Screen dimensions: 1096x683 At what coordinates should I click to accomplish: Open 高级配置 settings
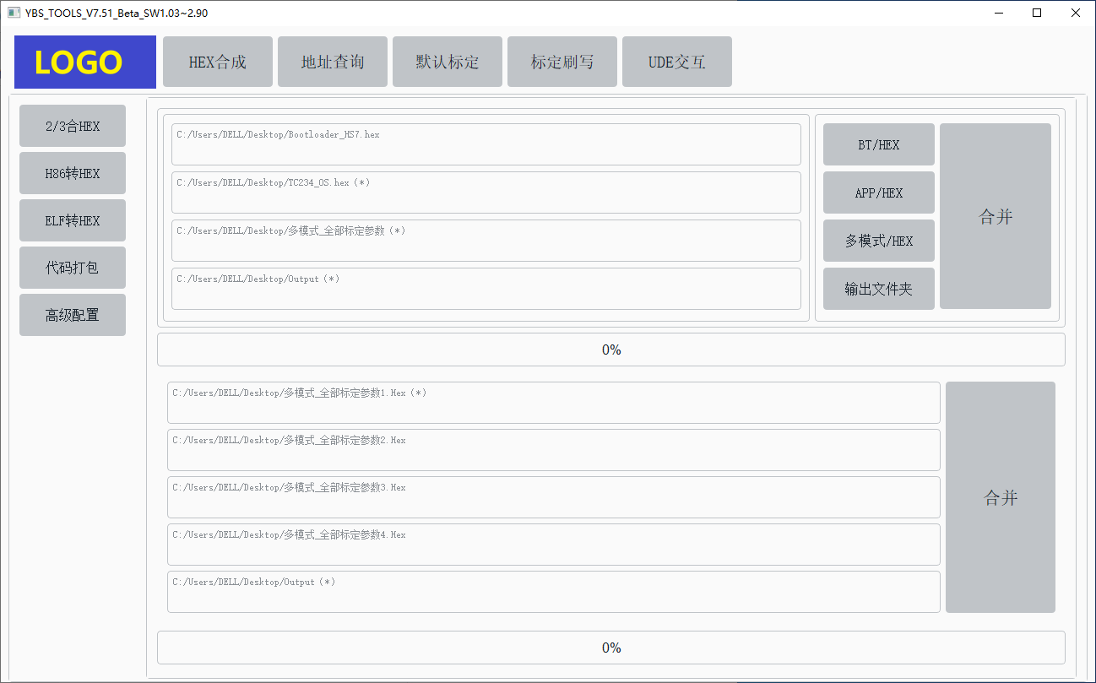[73, 315]
